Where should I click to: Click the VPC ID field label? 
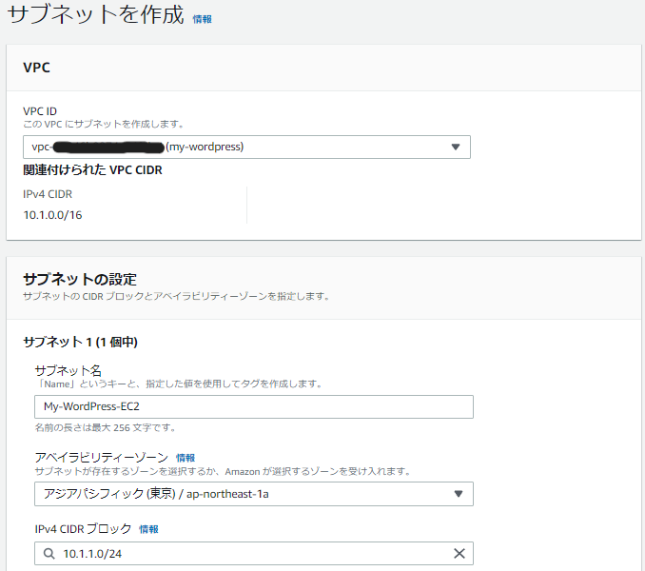40,111
